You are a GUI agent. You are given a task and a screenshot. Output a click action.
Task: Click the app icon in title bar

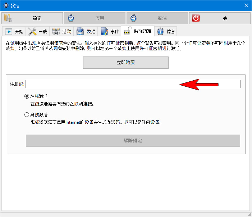tap(6, 5)
